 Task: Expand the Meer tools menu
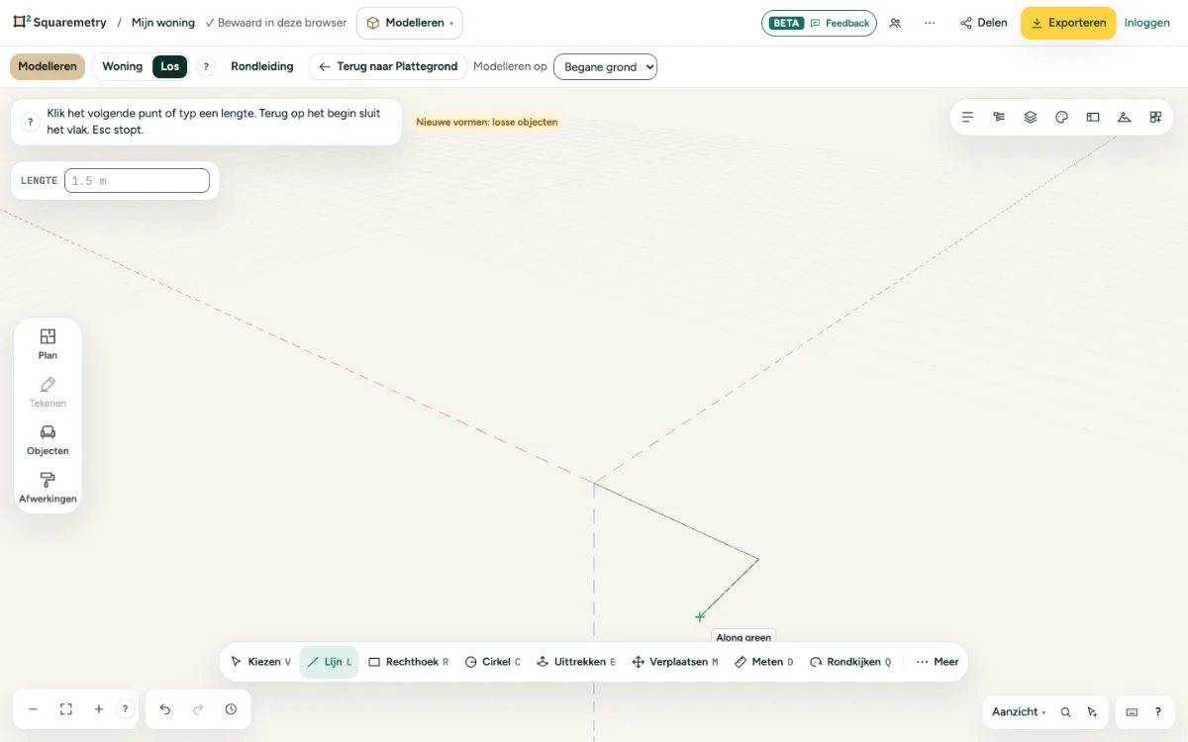point(938,662)
